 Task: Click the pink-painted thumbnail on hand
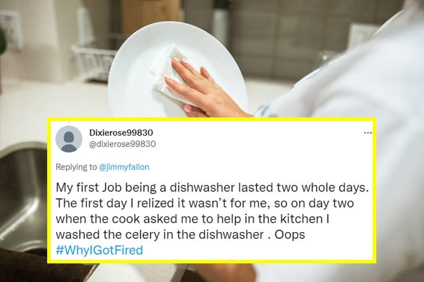click(188, 109)
